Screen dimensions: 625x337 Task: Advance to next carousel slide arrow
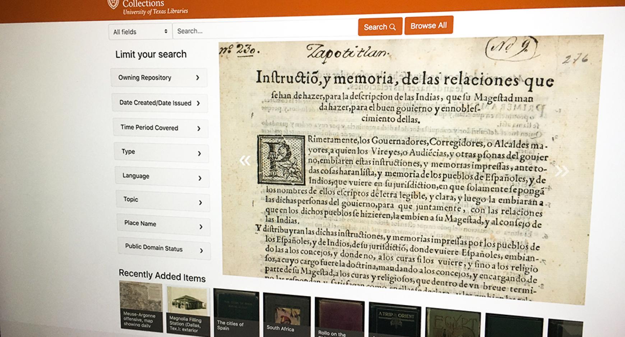(561, 171)
